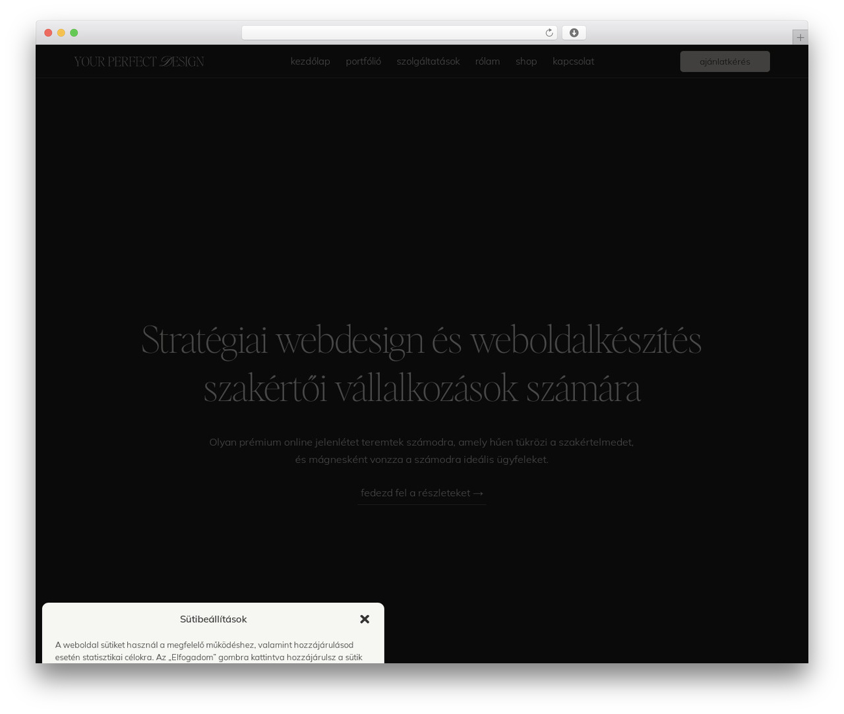Visit the shop page
Screen dimensions: 844x714
point(526,61)
